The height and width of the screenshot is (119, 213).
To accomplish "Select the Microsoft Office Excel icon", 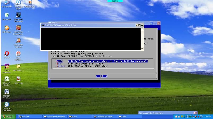I will [x=7, y=81].
